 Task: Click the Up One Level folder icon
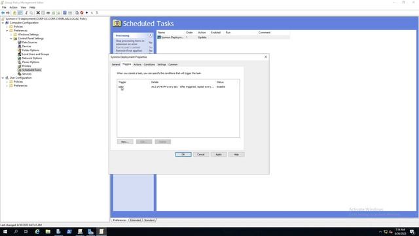(14, 12)
